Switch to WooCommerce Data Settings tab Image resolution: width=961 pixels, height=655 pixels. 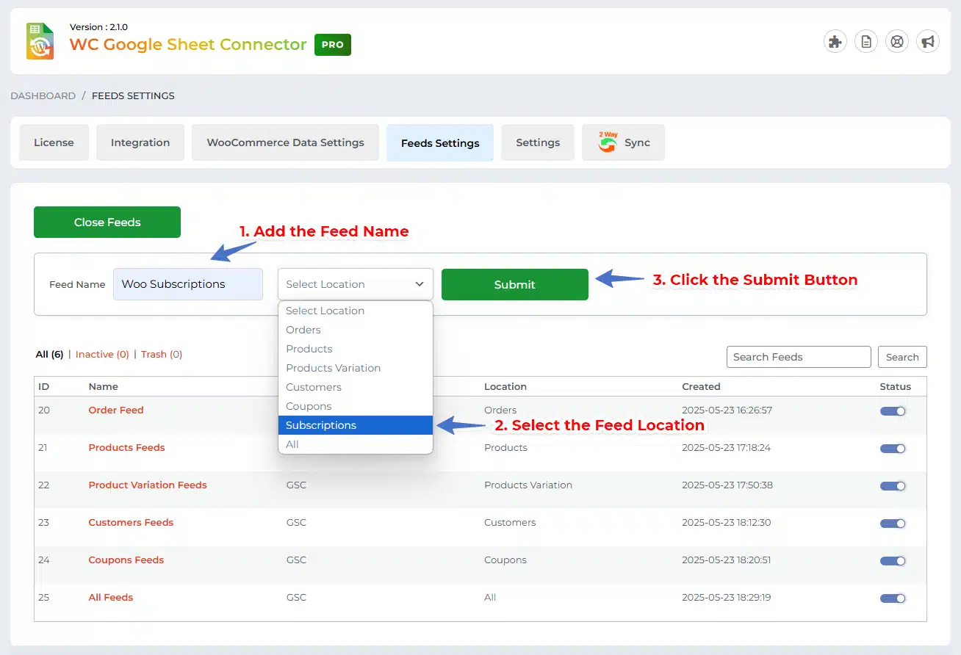[x=285, y=142]
